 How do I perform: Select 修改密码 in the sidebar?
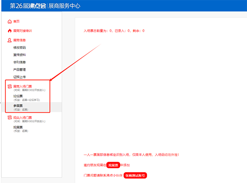[19, 48]
